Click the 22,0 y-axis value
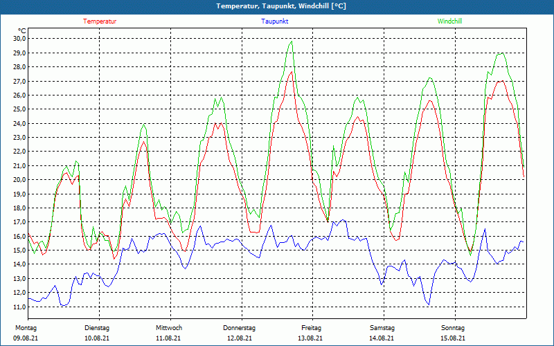The height and width of the screenshot is (346, 554). (20, 152)
